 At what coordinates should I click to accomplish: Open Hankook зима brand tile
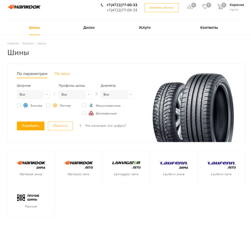[31, 168]
